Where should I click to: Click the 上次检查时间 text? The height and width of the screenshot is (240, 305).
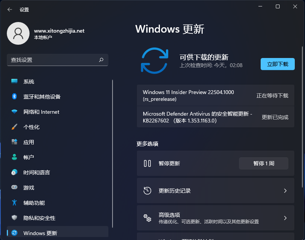click(x=211, y=65)
